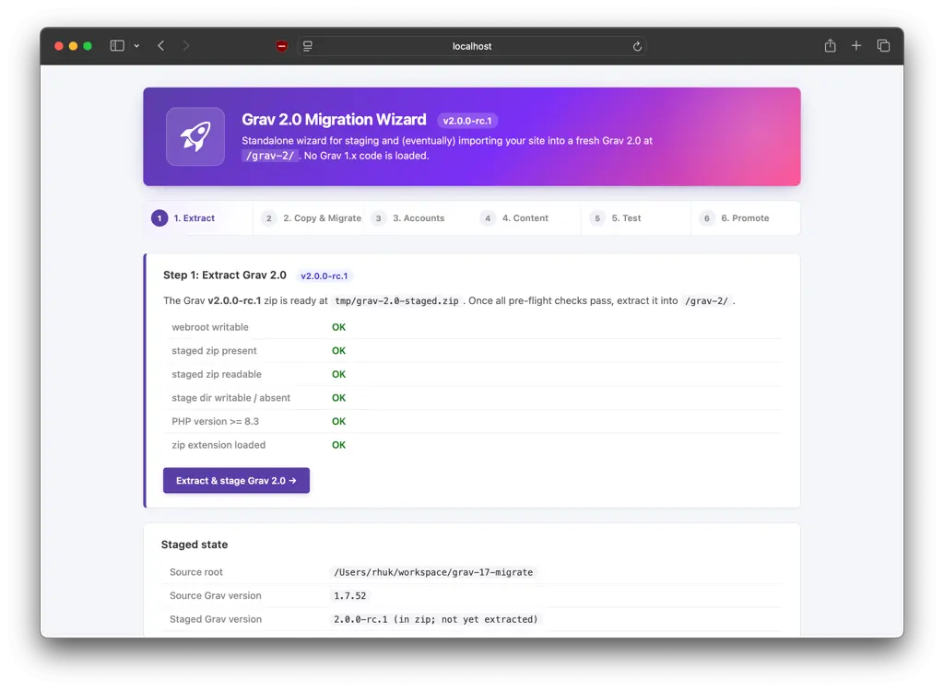Click the webroot writable check label
The width and height of the screenshot is (944, 691).
pos(210,327)
